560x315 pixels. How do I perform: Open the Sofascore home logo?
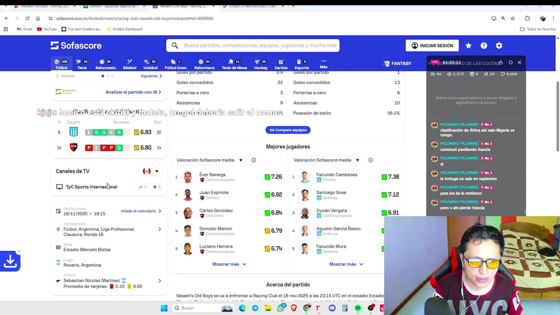[76, 45]
